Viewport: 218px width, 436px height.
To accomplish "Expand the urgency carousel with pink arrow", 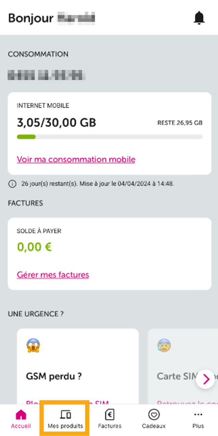I will pos(205,379).
